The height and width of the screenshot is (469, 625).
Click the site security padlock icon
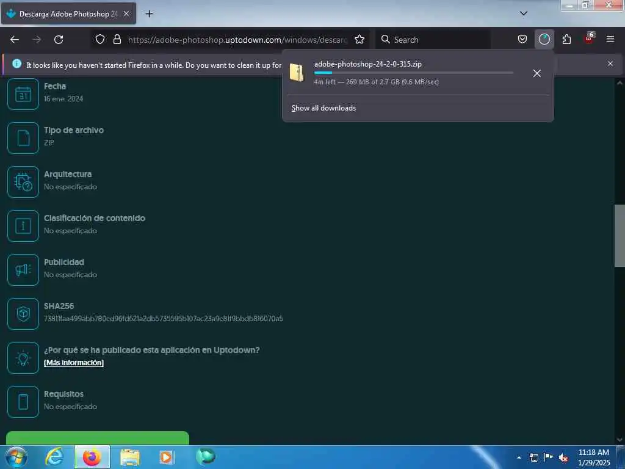(117, 39)
